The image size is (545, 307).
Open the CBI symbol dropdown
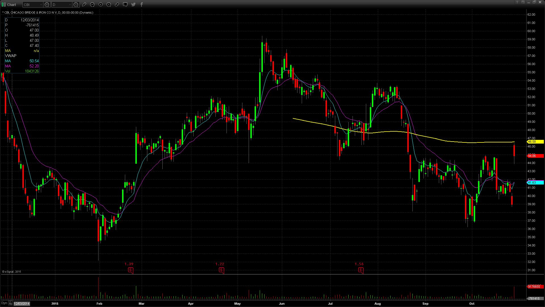[x=33, y=5]
